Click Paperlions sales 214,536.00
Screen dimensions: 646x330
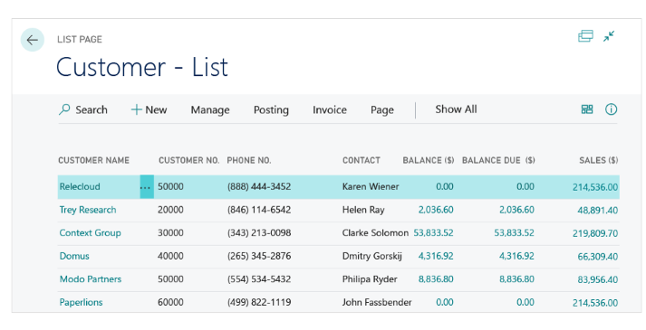[x=595, y=303]
